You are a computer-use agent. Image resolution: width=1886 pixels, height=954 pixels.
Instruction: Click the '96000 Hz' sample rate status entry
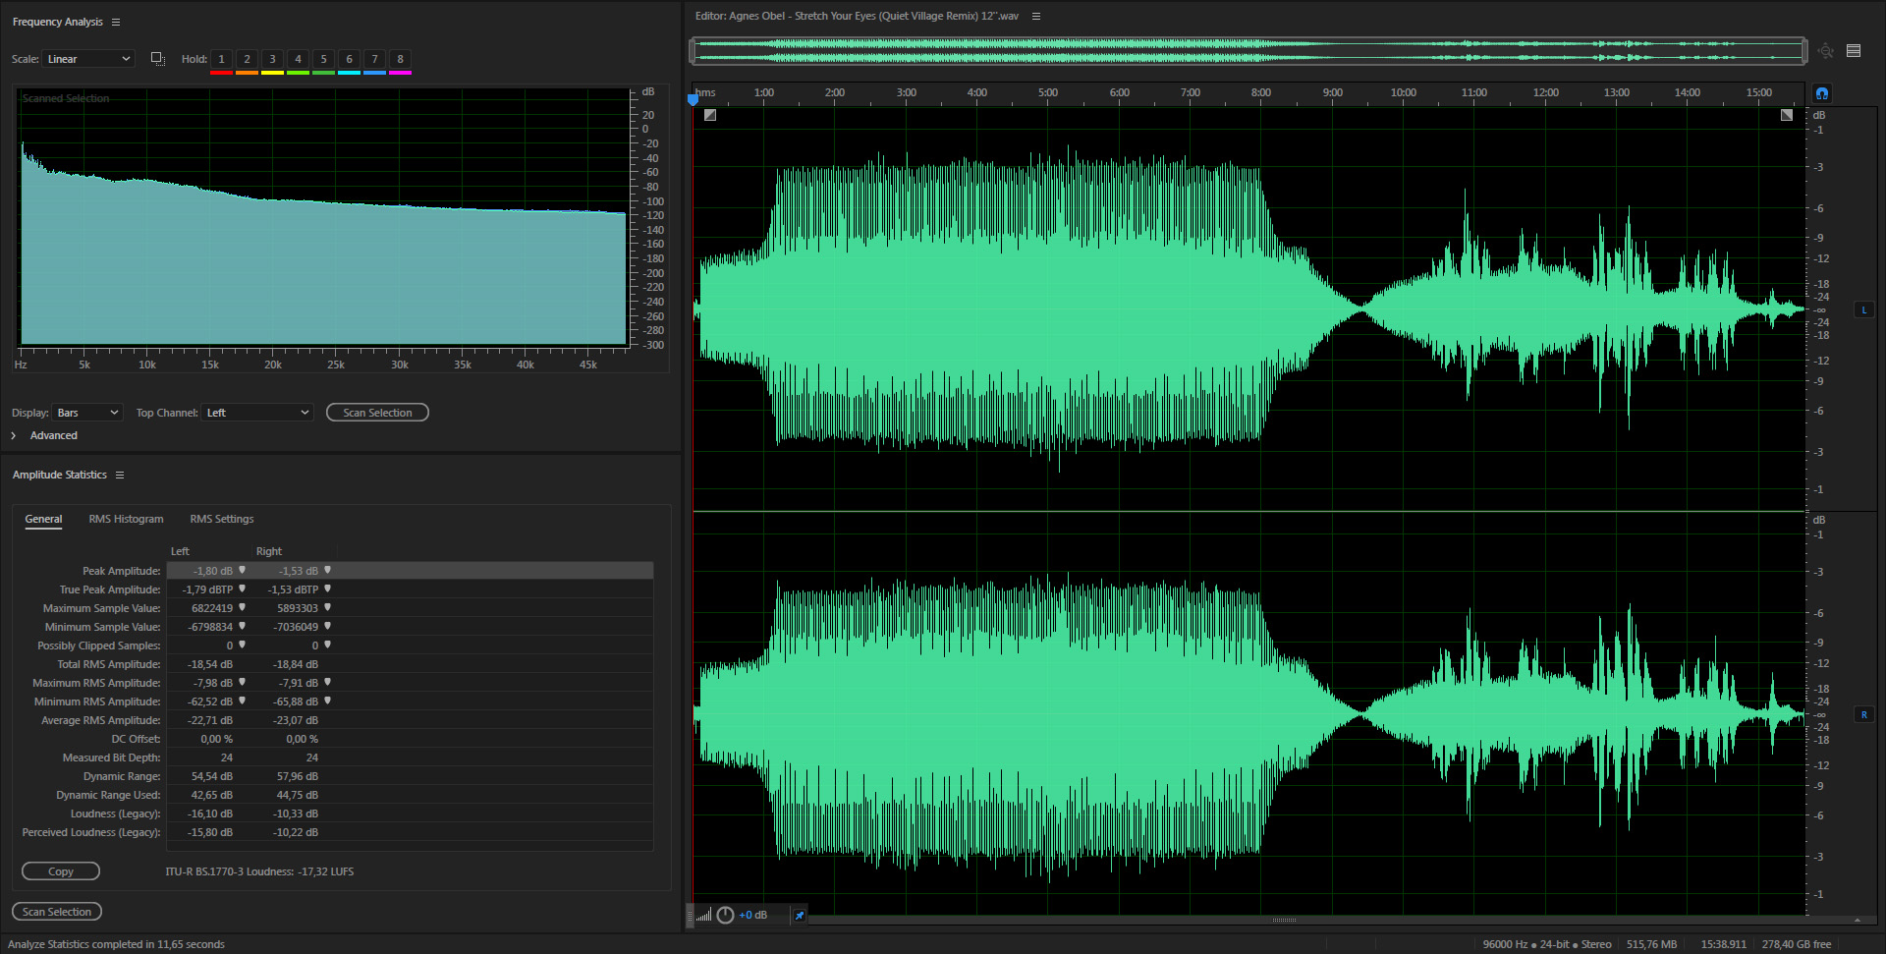click(x=1505, y=944)
